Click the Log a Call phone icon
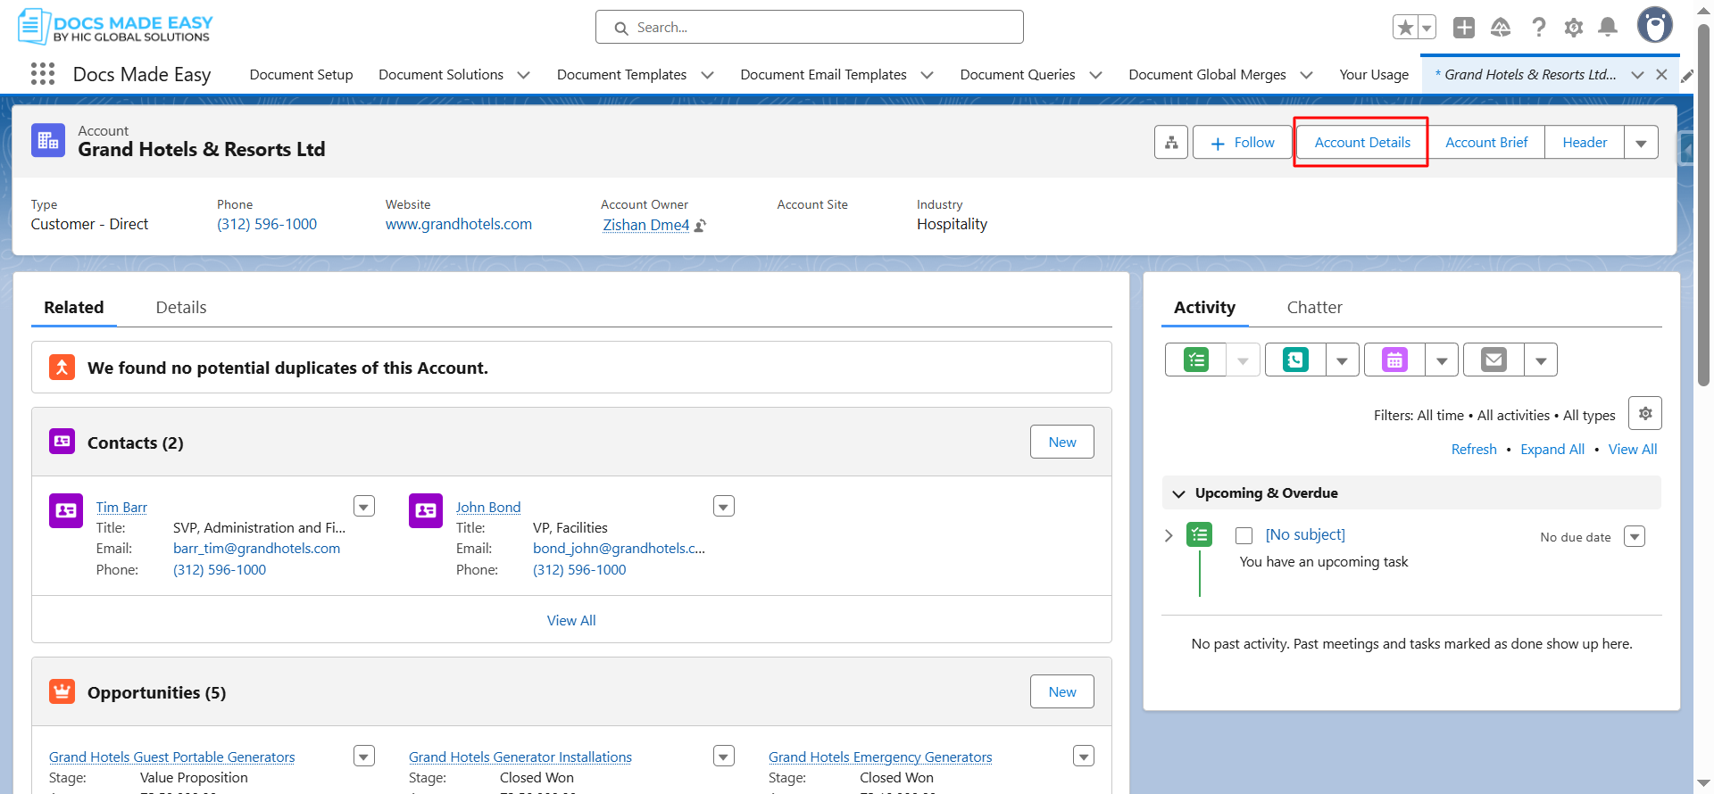This screenshot has width=1714, height=794. pos(1294,360)
